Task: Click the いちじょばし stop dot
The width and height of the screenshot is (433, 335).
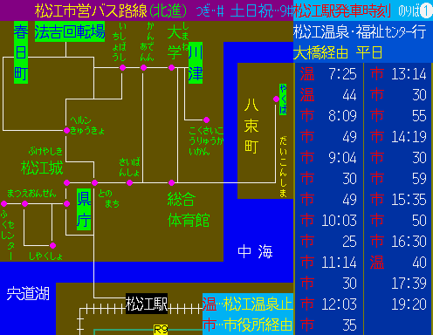Action: (122, 67)
